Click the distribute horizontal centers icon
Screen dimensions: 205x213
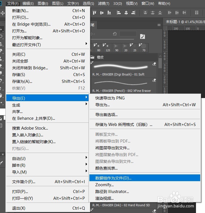tap(177, 13)
